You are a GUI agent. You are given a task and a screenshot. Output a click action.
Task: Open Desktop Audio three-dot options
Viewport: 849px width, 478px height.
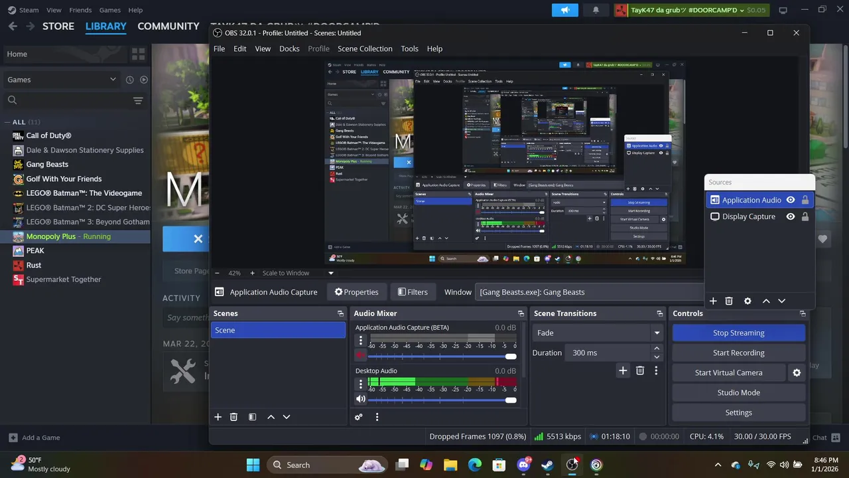[x=361, y=384]
